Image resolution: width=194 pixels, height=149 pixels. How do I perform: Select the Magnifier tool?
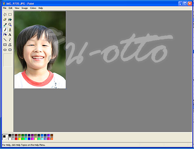pyautogui.click(x=10, y=24)
